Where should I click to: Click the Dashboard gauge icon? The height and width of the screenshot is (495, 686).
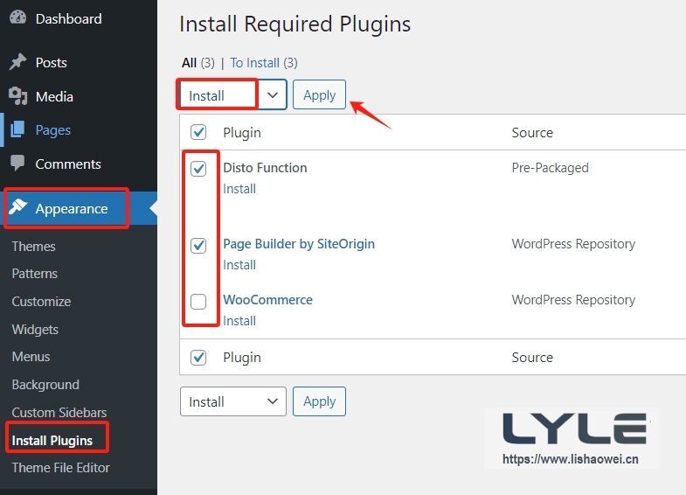click(x=17, y=18)
